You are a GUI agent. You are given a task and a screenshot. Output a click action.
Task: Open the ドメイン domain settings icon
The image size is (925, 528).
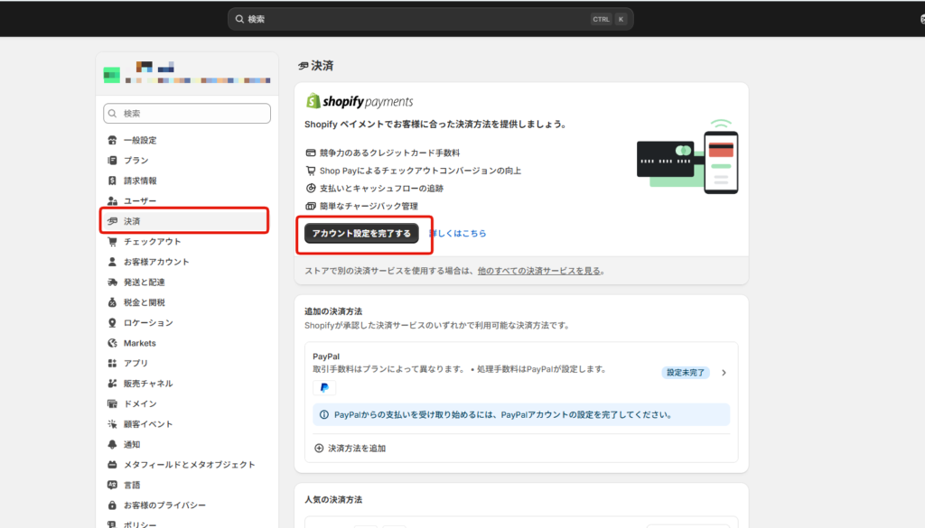[112, 403]
